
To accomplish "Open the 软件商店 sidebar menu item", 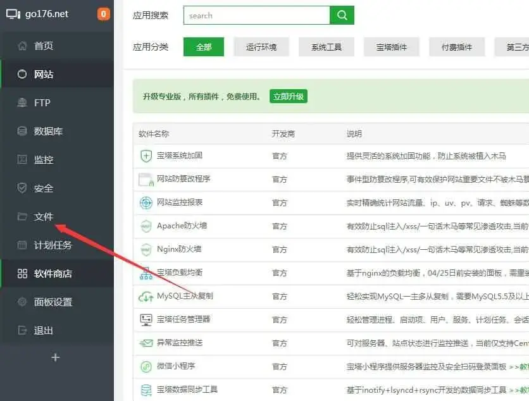I will coord(57,273).
